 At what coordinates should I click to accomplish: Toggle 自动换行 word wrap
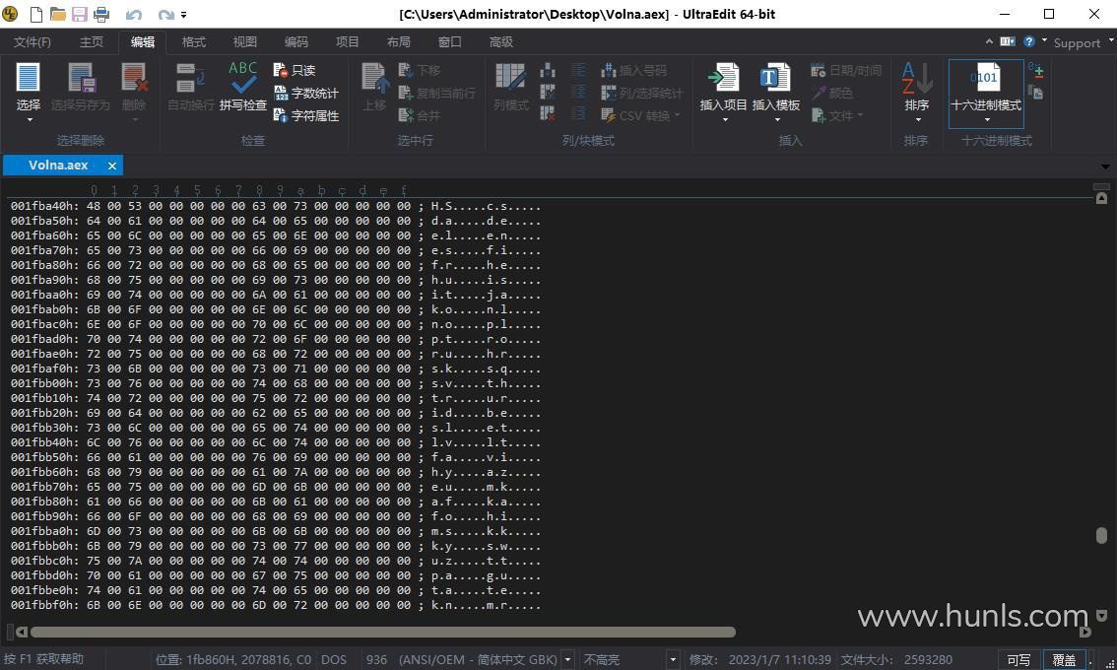[191, 86]
